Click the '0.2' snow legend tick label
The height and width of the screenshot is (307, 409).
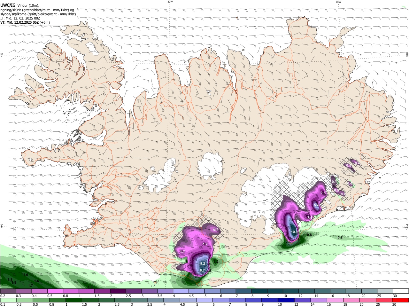[x=3, y=296]
